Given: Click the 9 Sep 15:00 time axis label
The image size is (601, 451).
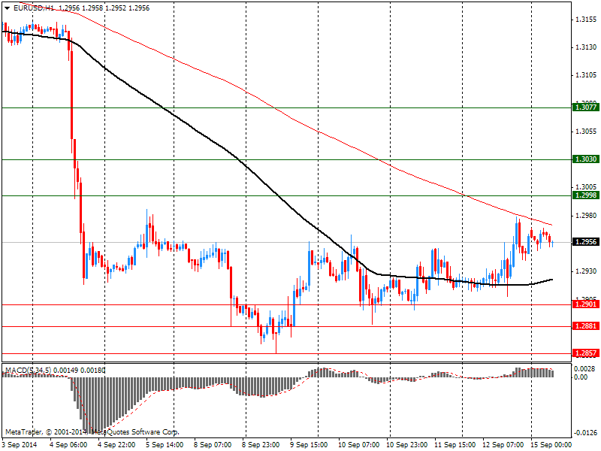Looking at the screenshot, I should click(309, 445).
